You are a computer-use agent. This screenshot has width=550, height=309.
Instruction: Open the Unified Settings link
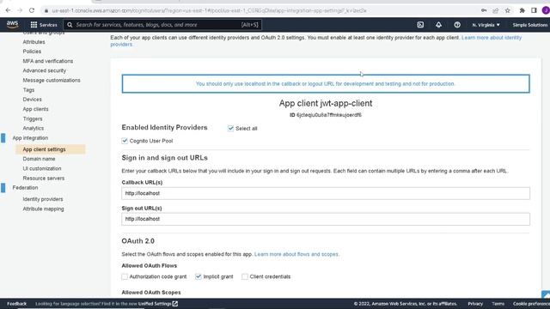tap(158, 304)
